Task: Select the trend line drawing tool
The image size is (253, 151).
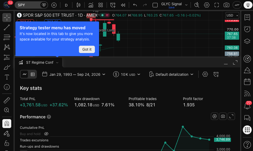Action: 7,28
